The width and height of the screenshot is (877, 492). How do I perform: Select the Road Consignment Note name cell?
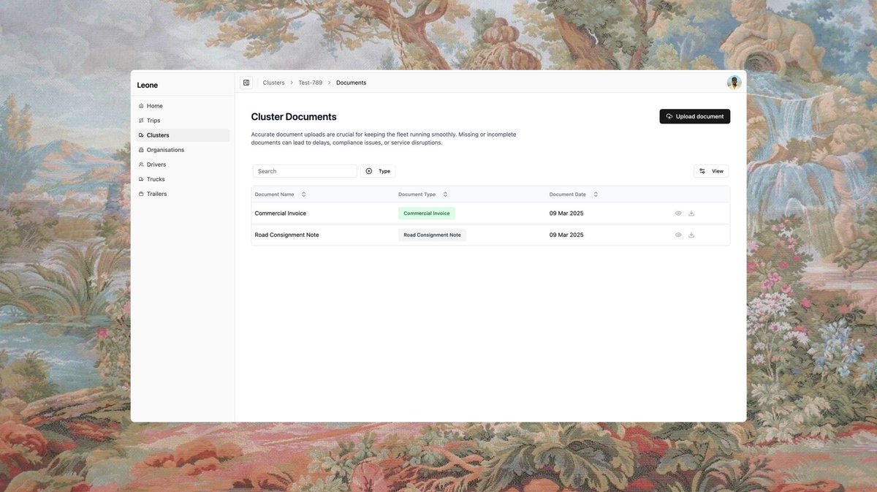286,235
